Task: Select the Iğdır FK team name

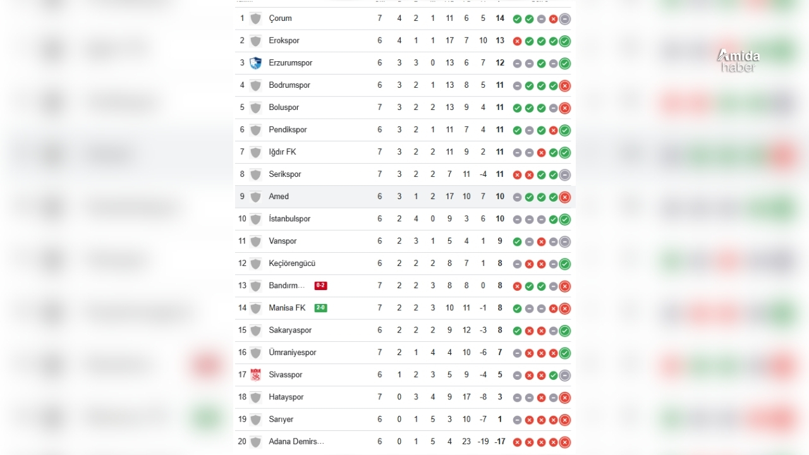Action: (283, 152)
